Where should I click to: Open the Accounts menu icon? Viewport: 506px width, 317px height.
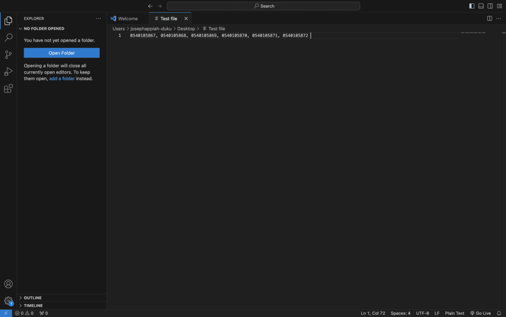[x=8, y=284]
